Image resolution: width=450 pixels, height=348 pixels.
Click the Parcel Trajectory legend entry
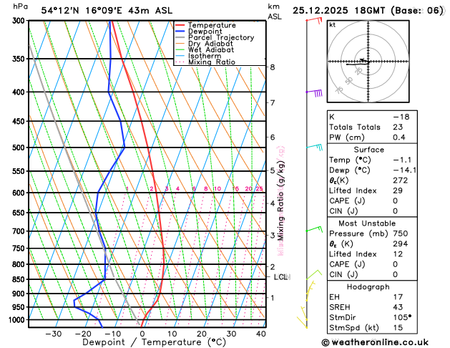click(x=215, y=37)
